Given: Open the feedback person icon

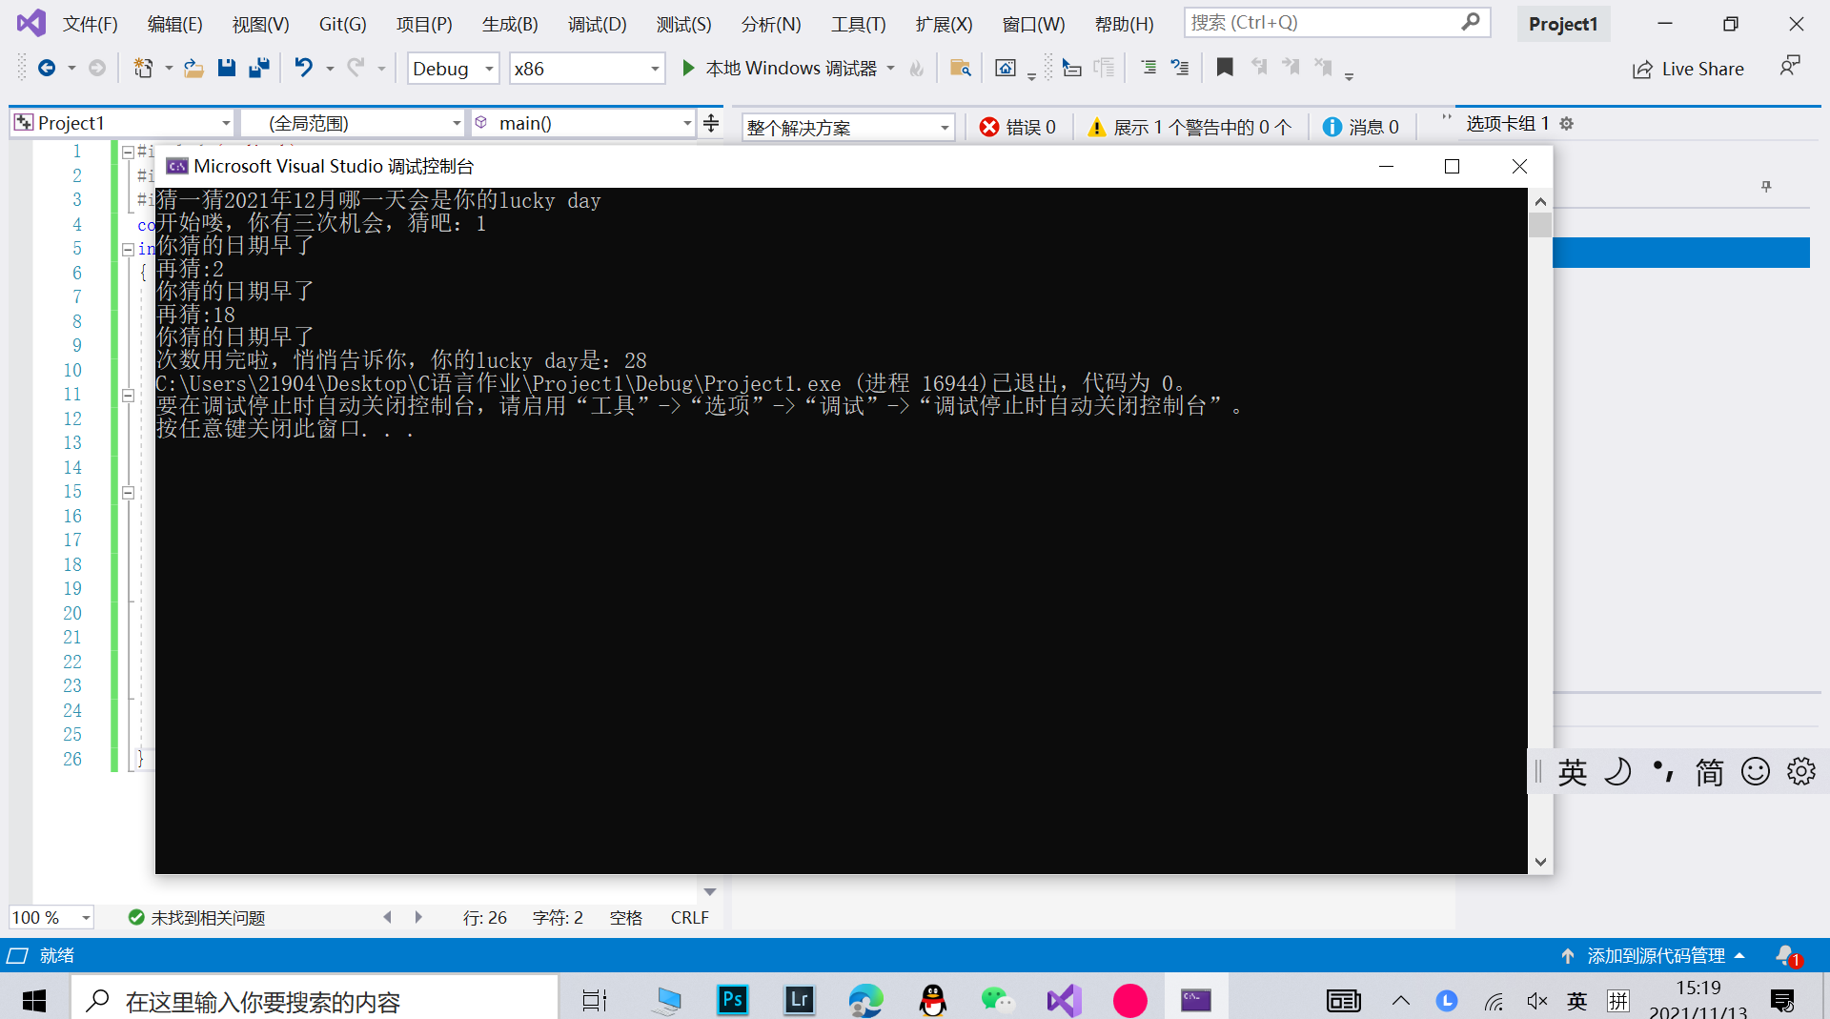Looking at the screenshot, I should click(1790, 66).
